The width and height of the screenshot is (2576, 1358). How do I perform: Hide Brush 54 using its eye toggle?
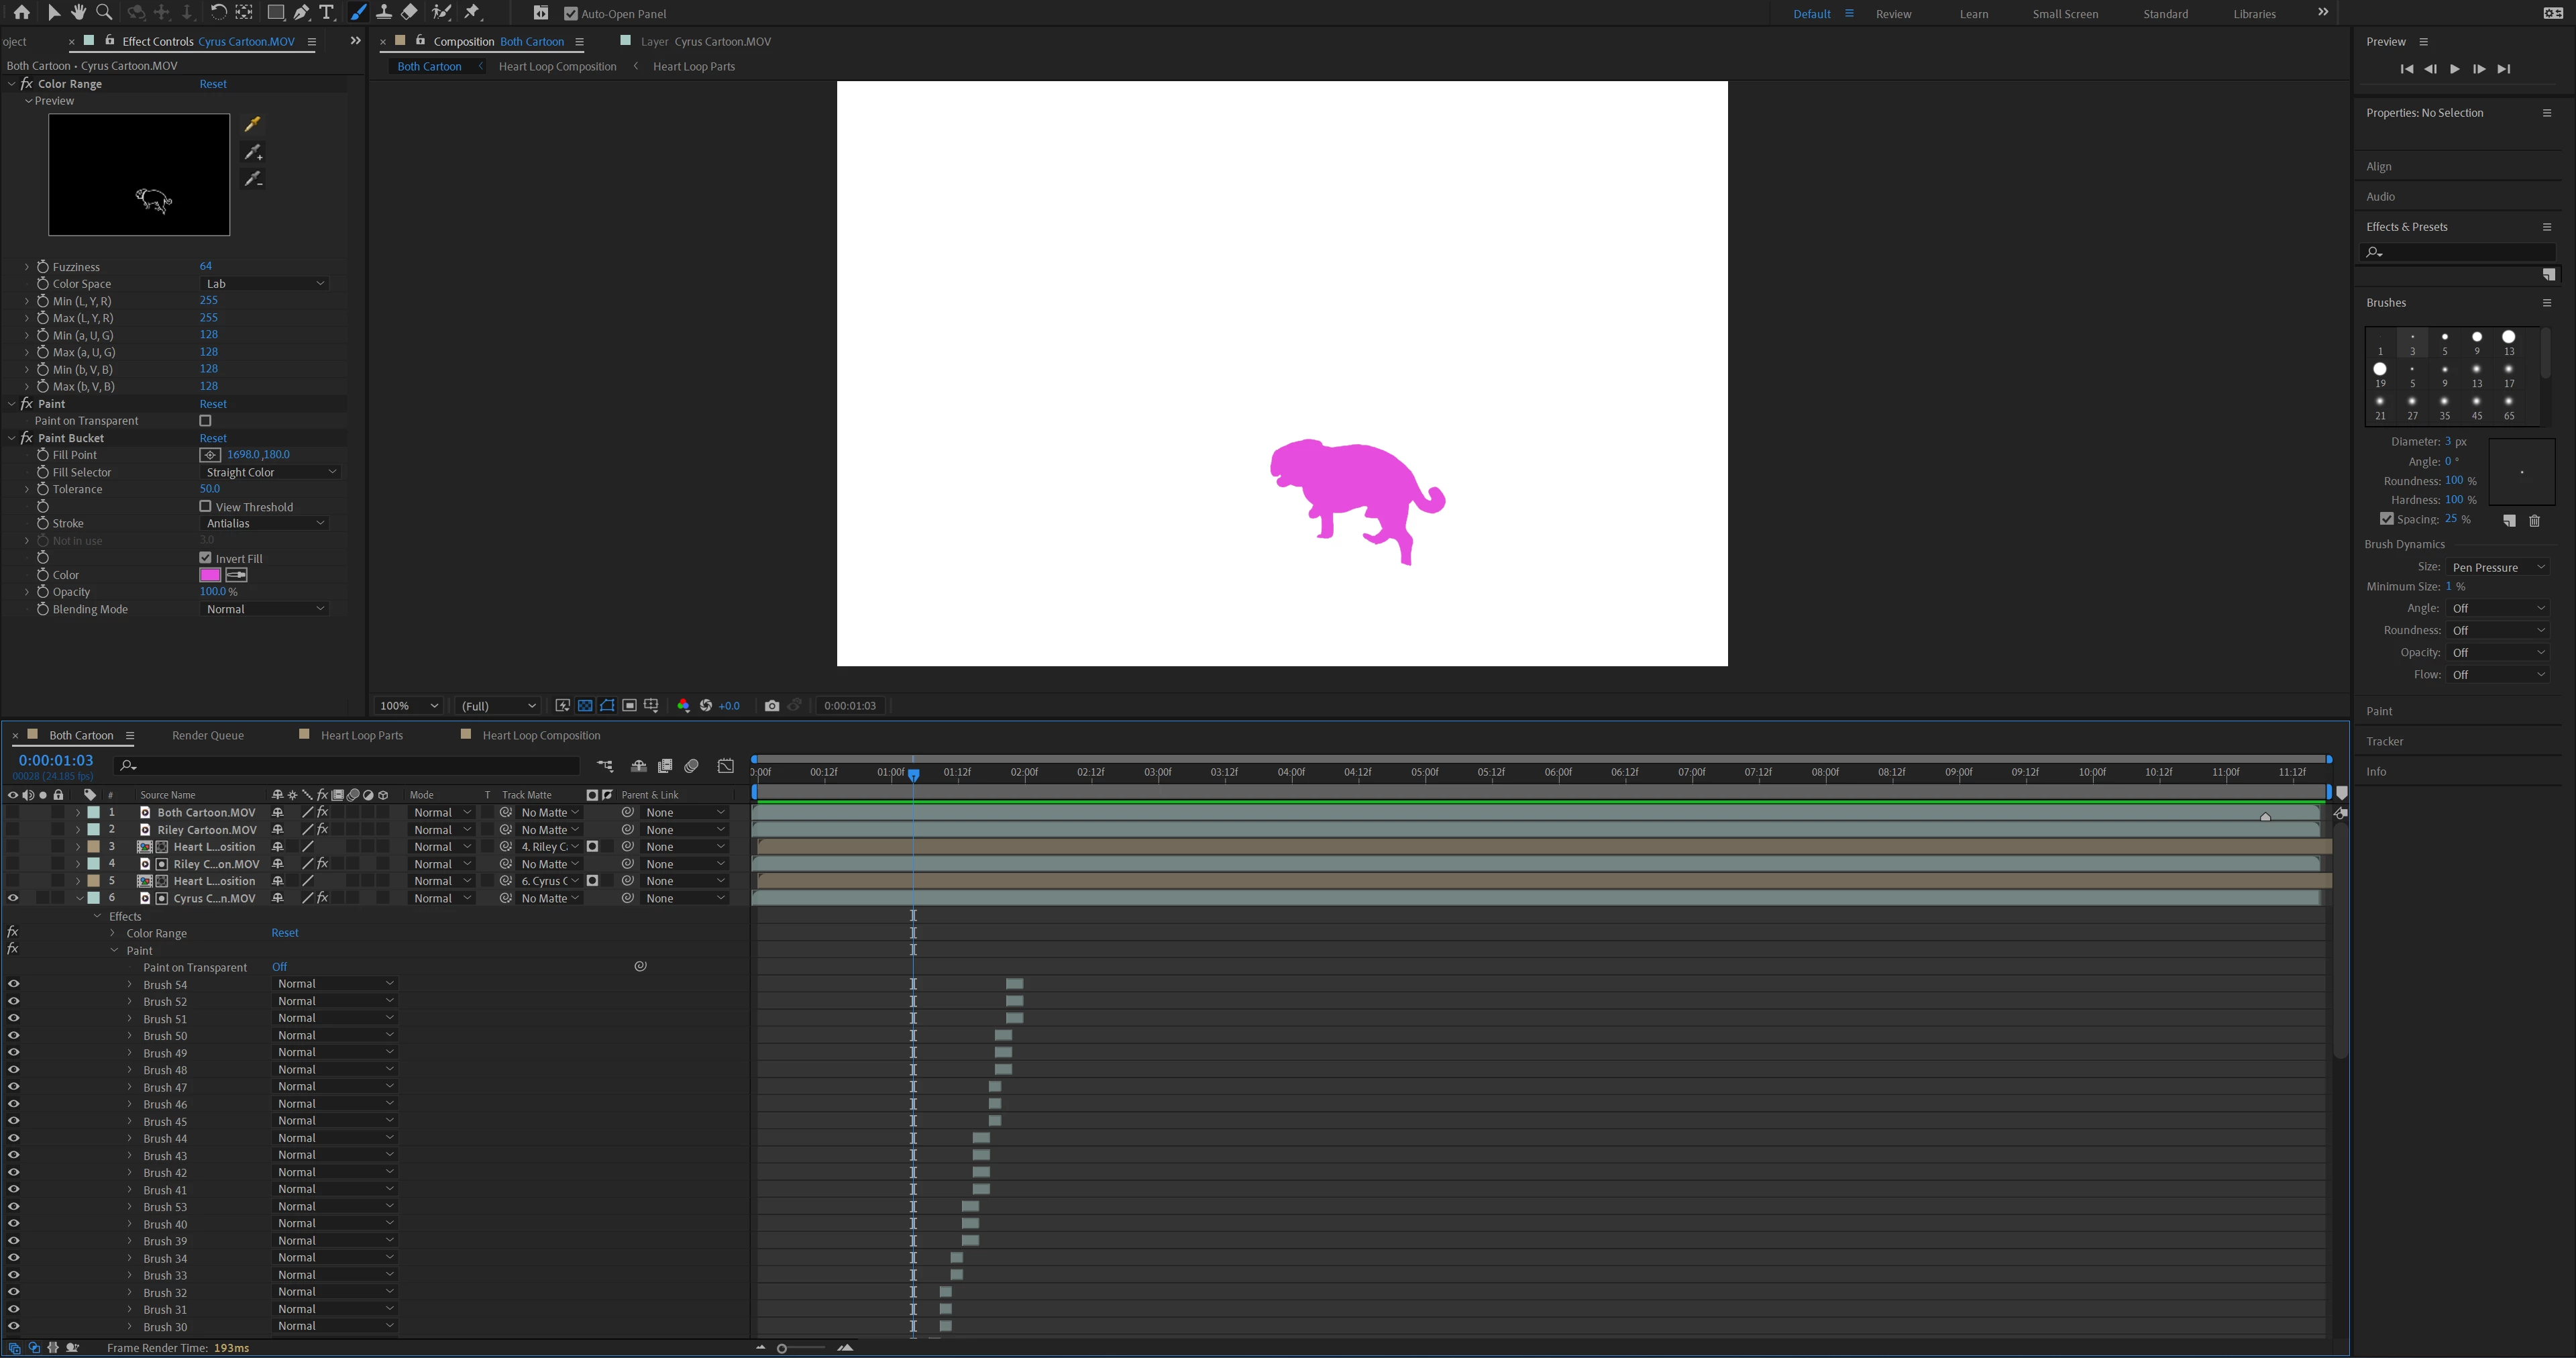pyautogui.click(x=13, y=984)
